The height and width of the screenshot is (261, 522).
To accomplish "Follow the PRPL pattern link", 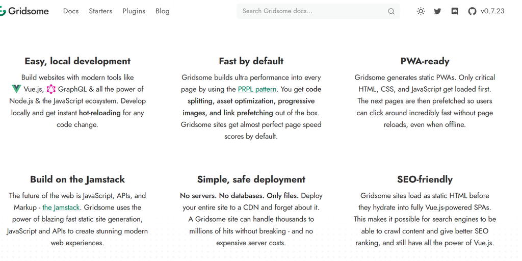I will pyautogui.click(x=257, y=89).
